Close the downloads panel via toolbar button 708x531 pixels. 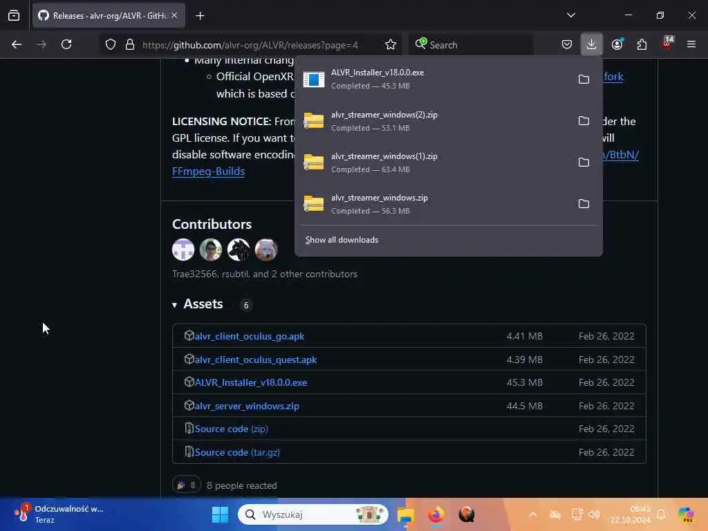592,45
